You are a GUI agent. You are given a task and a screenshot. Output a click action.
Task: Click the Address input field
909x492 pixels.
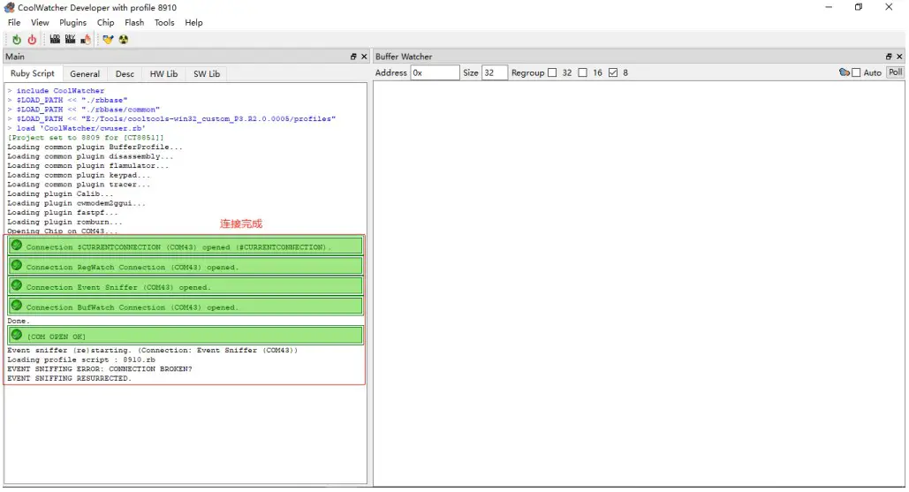click(x=435, y=72)
